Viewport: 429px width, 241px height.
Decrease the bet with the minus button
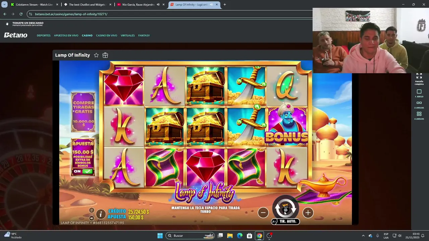[263, 213]
